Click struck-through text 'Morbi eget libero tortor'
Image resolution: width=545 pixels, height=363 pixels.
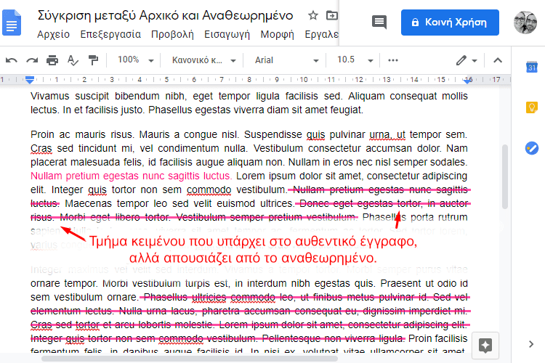114,218
